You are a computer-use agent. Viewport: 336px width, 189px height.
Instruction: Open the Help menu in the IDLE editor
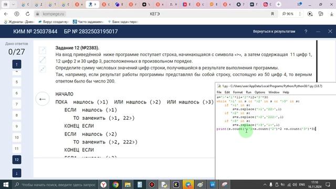pos(286,92)
